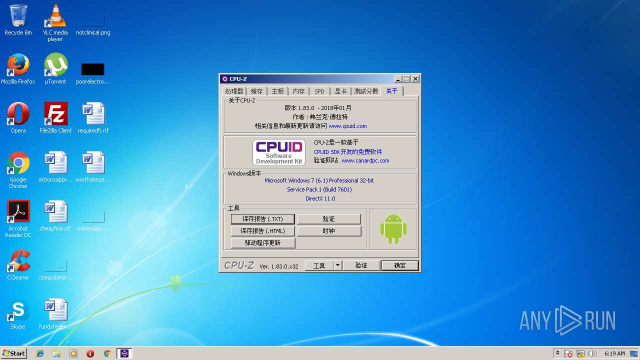
Task: Show hidden system tray icons
Action: pyautogui.click(x=557, y=353)
